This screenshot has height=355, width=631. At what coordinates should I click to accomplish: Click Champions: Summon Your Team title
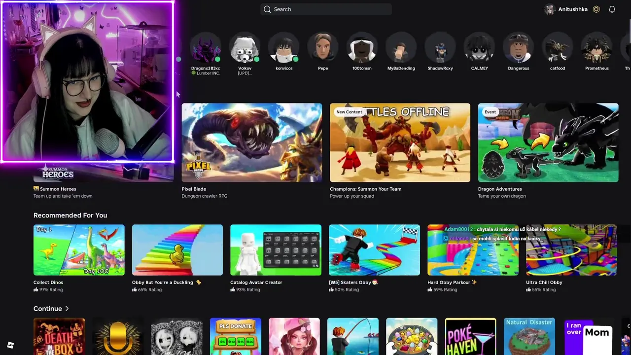366,189
